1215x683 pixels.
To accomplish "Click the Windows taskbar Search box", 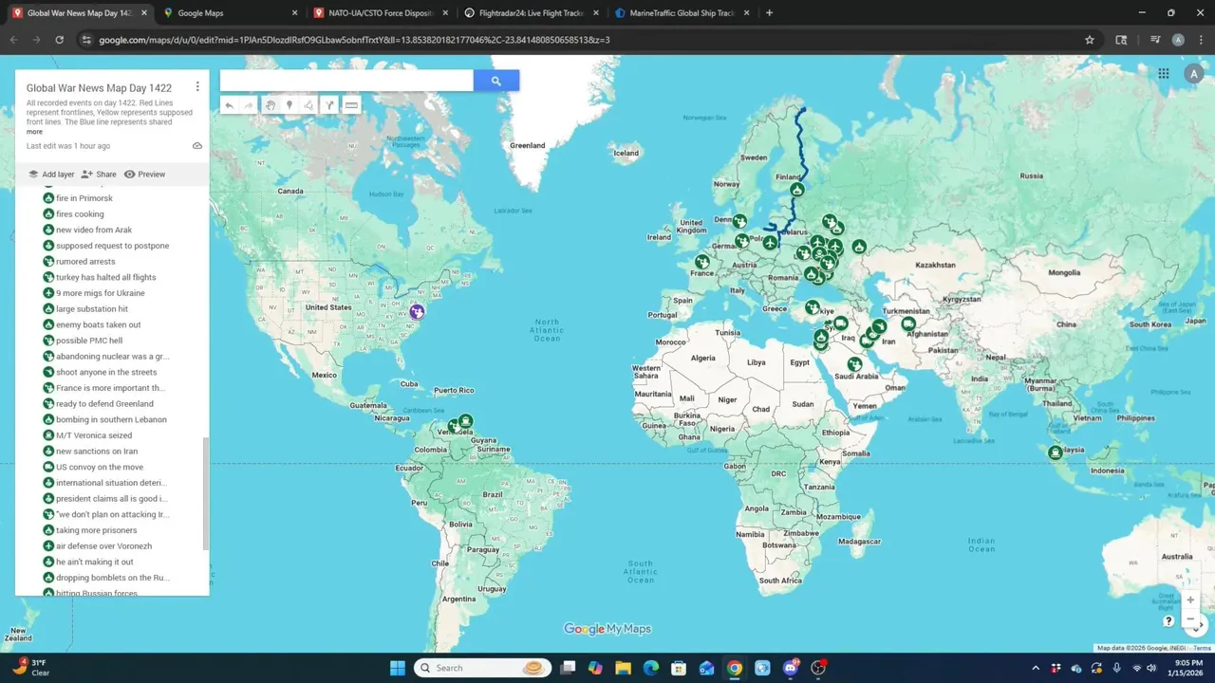I will point(483,668).
